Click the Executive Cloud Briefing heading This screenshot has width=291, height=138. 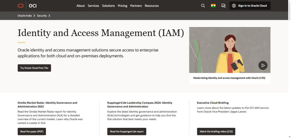click(x=213, y=103)
